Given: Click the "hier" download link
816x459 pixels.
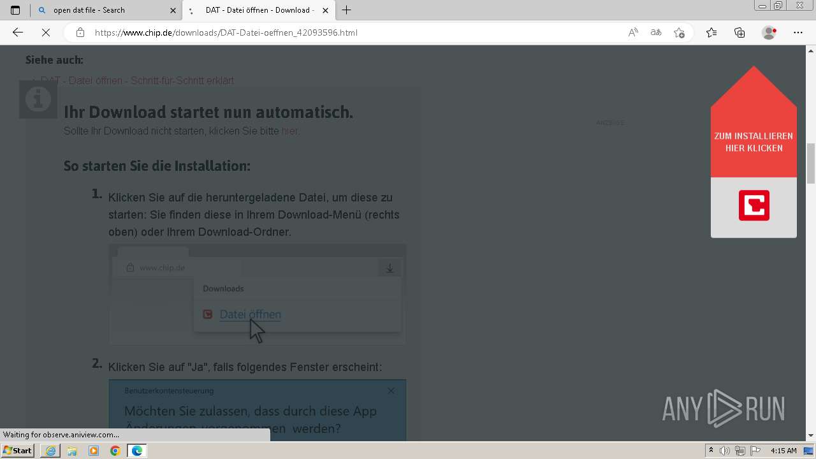Looking at the screenshot, I should pyautogui.click(x=290, y=131).
